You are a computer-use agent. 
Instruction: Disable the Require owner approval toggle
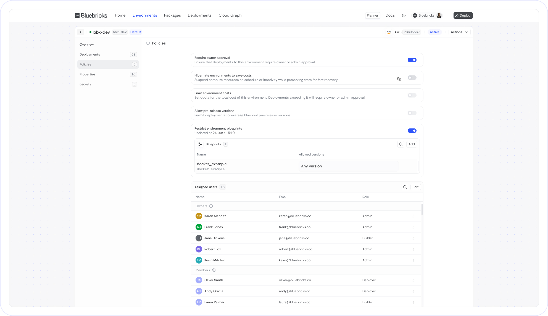(x=412, y=60)
